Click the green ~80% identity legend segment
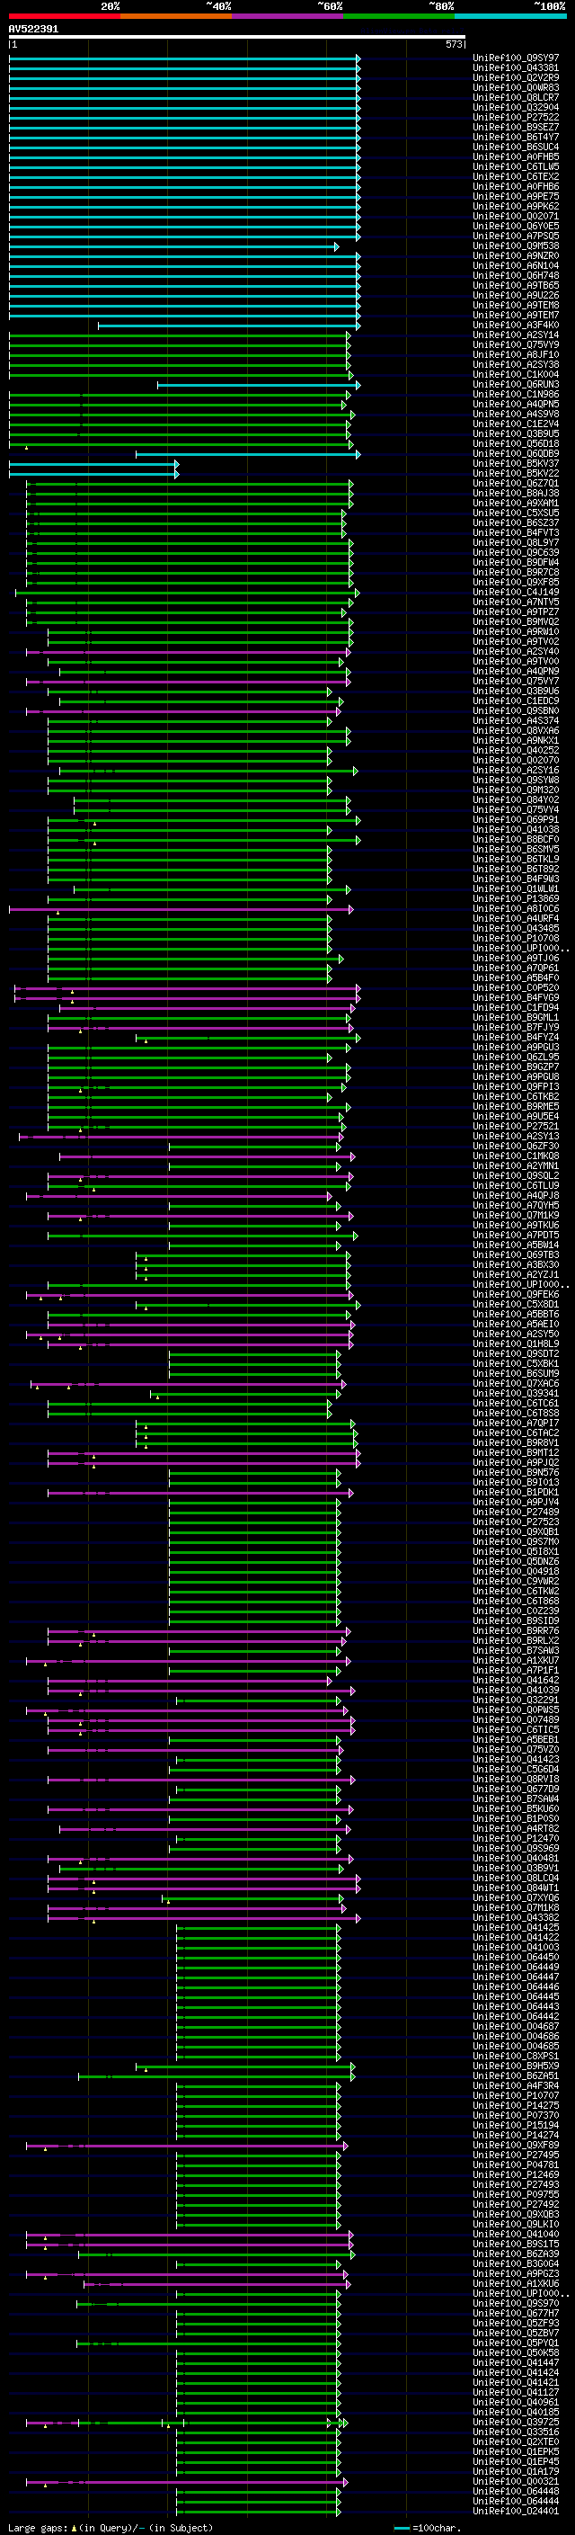This screenshot has height=2535, width=575. [399, 16]
